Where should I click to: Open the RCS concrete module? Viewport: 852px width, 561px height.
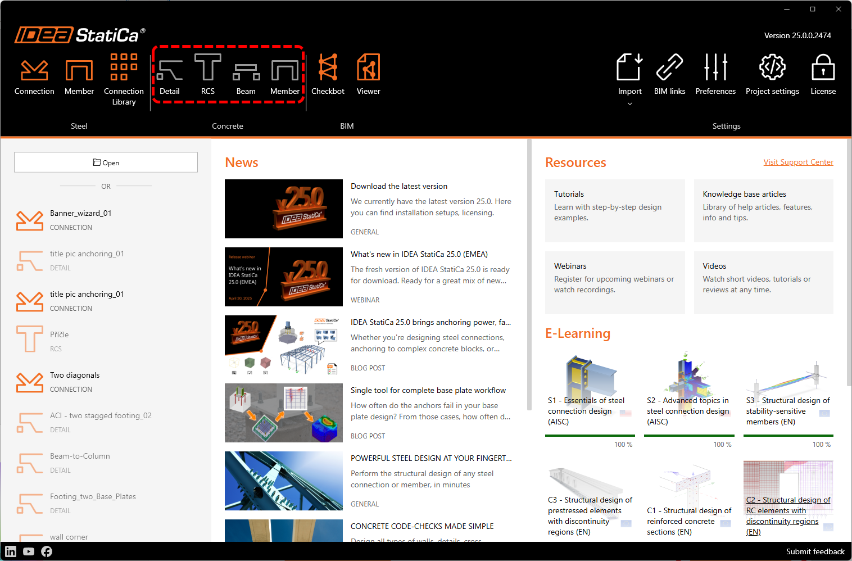208,75
